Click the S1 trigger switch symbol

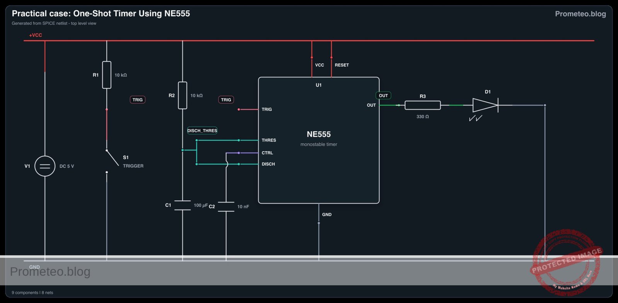coord(112,161)
